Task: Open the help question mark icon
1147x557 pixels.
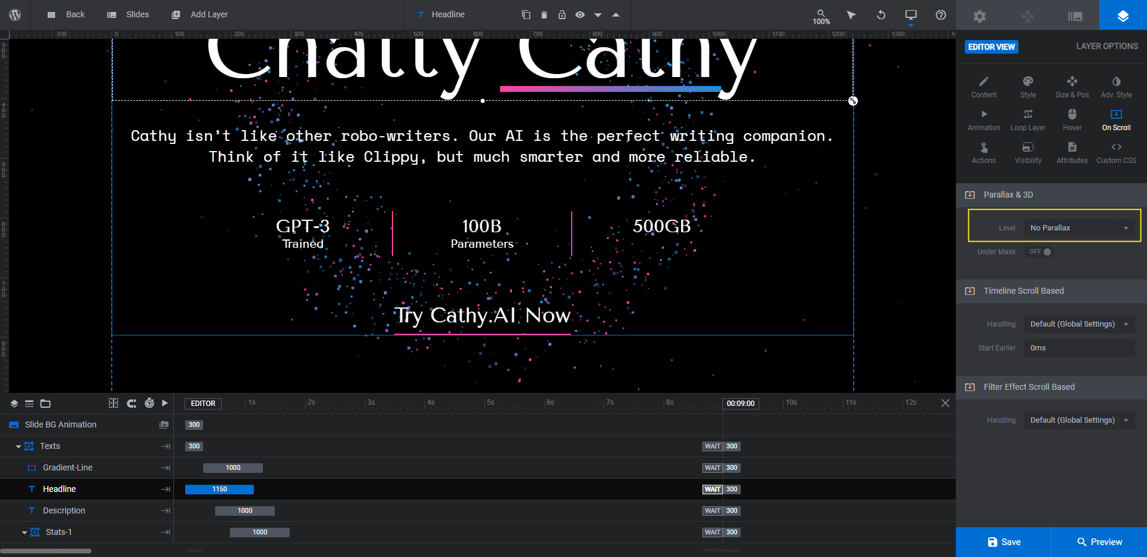Action: tap(941, 15)
